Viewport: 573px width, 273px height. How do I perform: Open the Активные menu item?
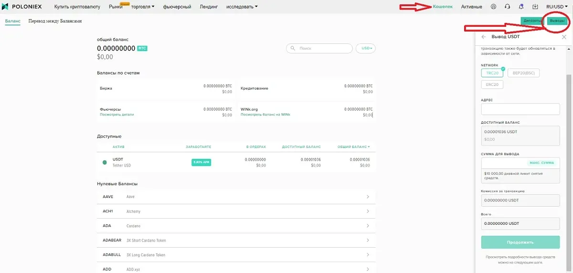471,7
